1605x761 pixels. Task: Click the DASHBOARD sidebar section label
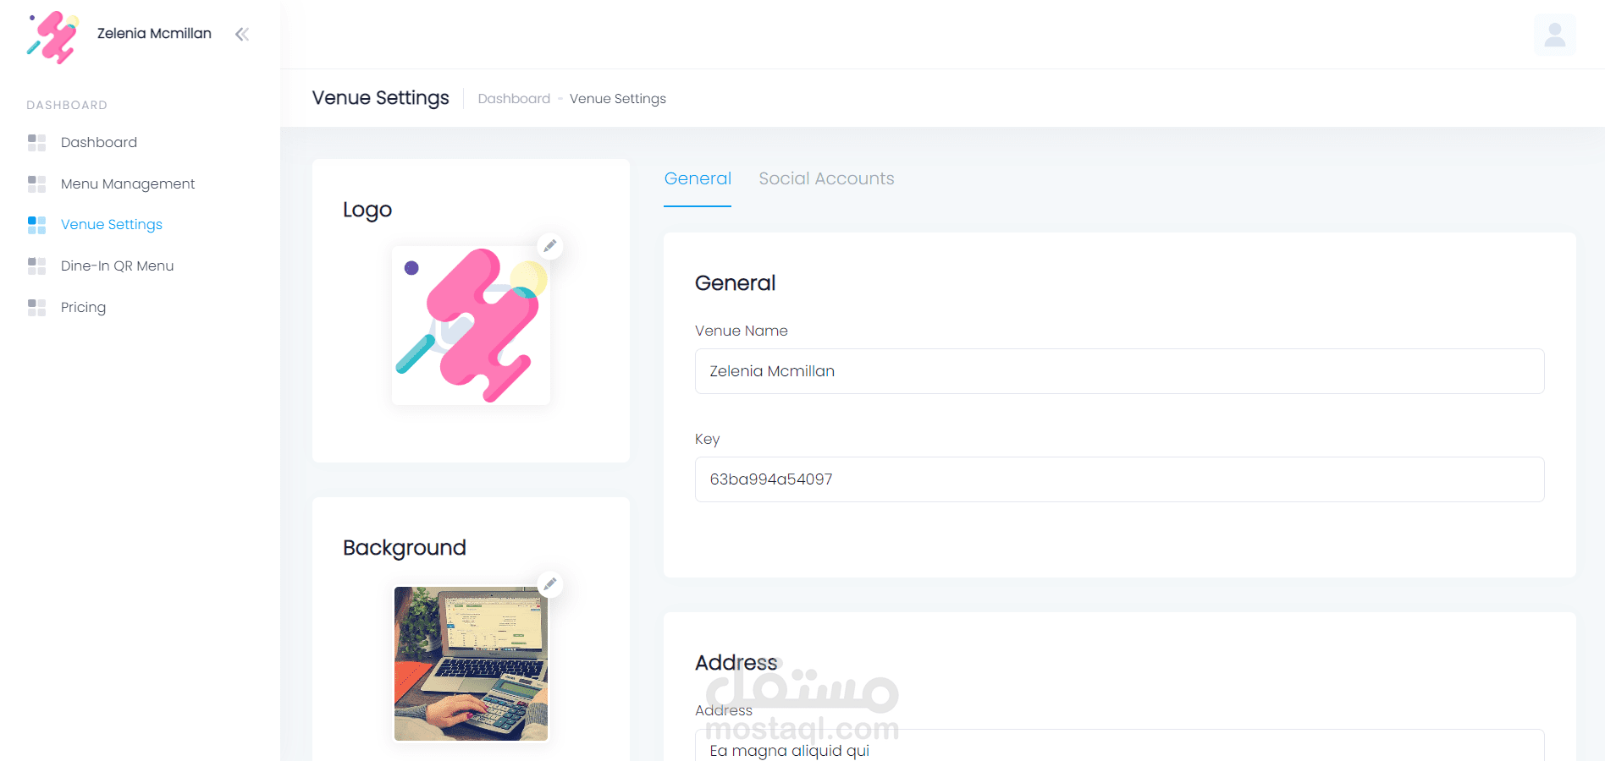tap(67, 105)
